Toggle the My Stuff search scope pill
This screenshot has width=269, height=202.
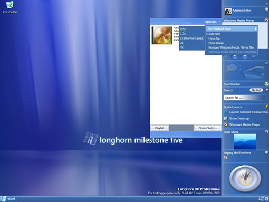256,90
